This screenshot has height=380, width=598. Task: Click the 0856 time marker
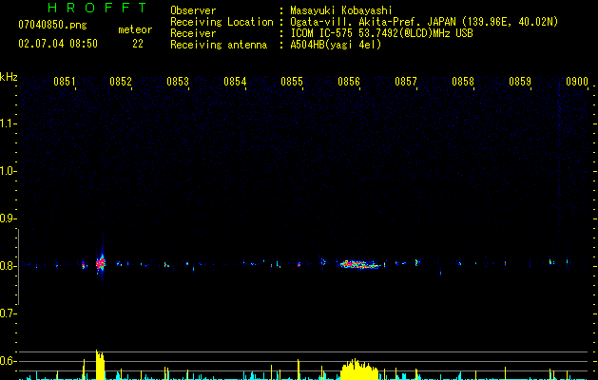pos(349,82)
